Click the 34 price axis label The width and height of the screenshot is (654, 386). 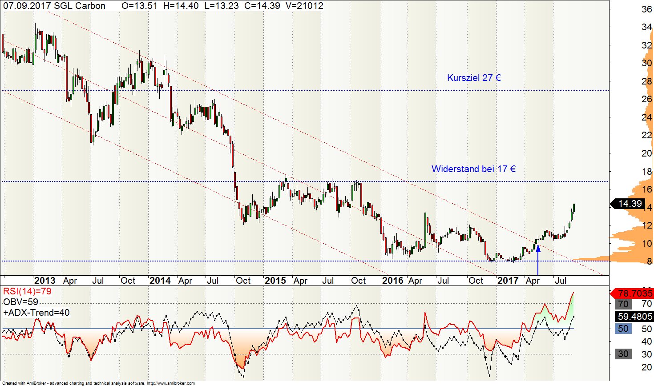point(647,27)
